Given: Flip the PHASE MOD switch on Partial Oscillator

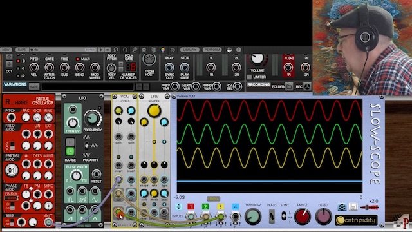Looking at the screenshot, I should click(x=12, y=206).
